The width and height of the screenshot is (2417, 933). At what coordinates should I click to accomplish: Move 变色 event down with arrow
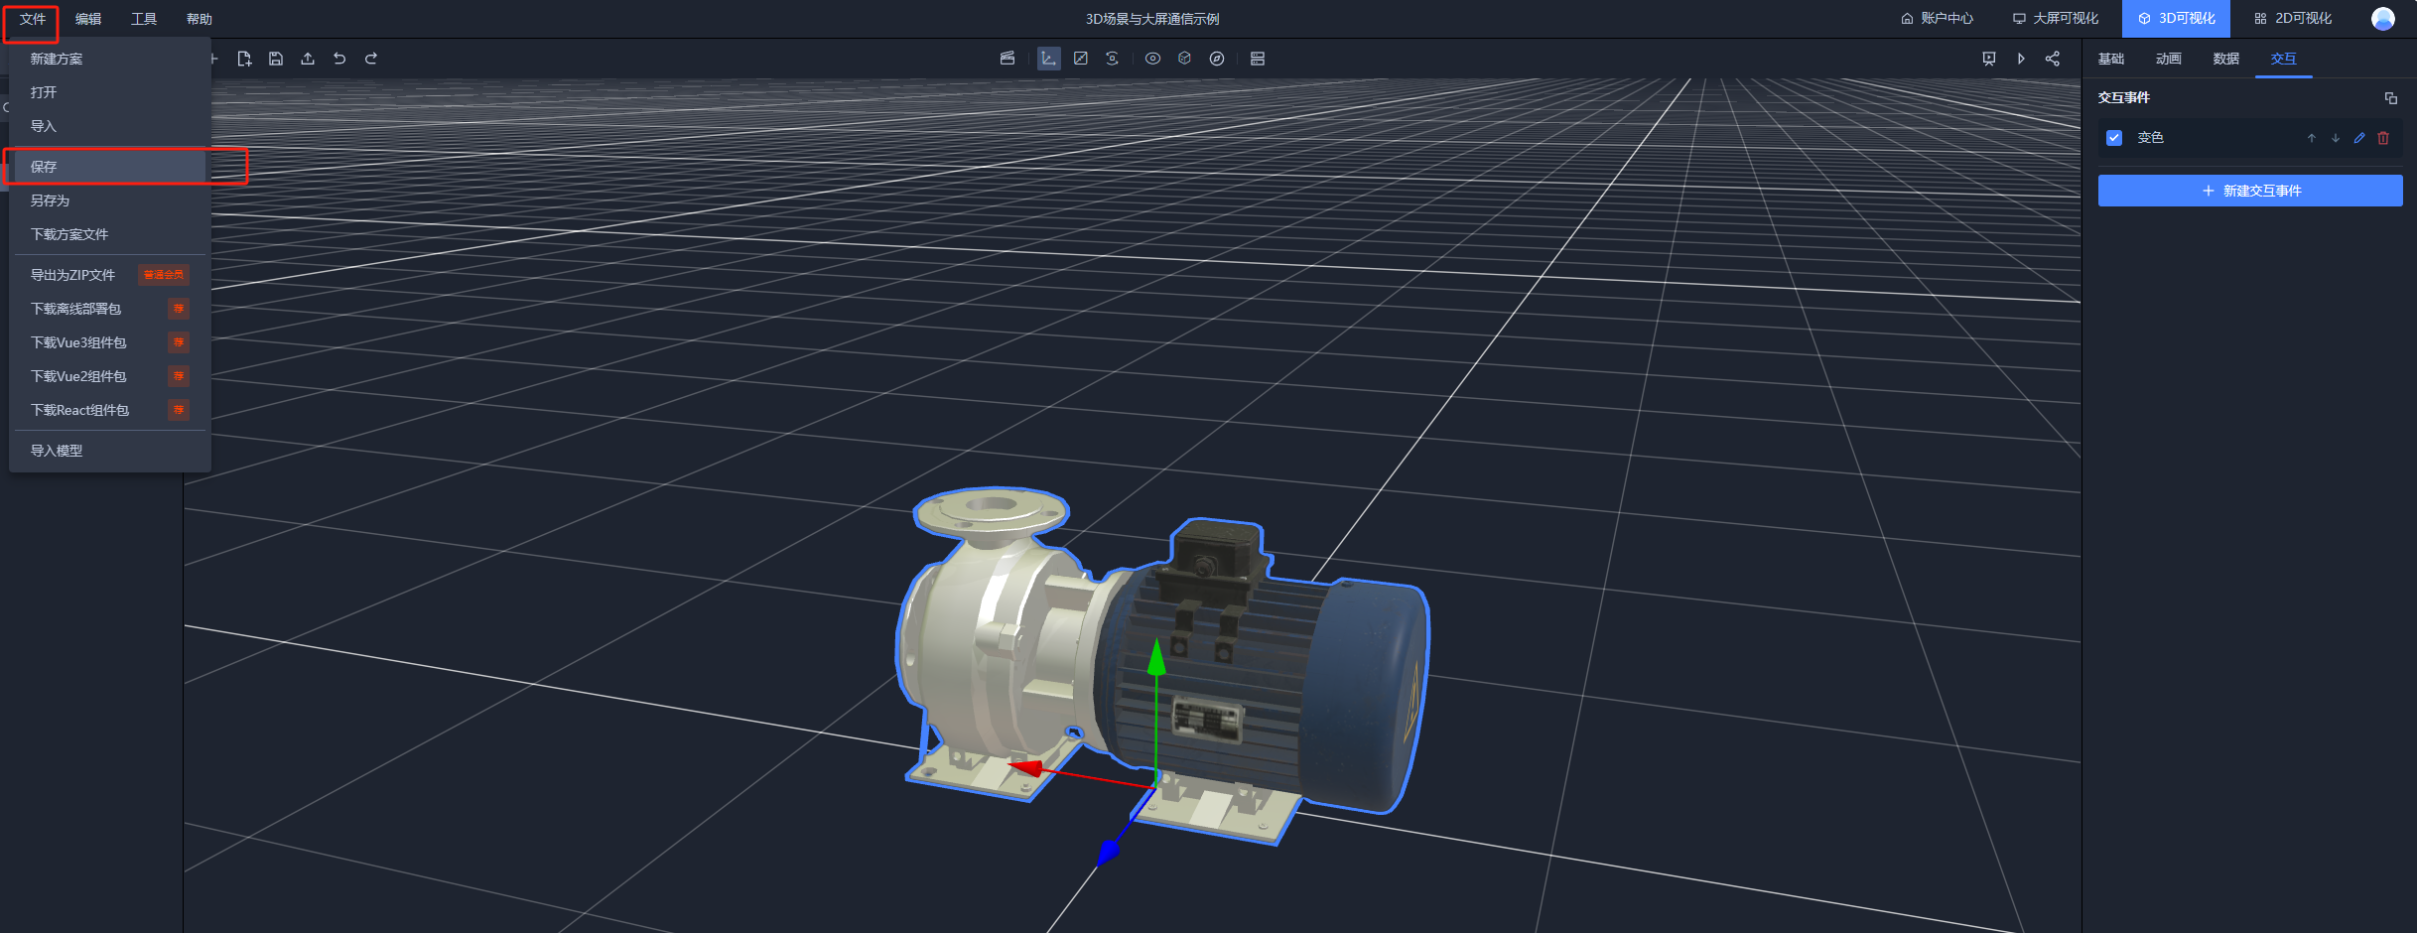pyautogui.click(x=2336, y=138)
